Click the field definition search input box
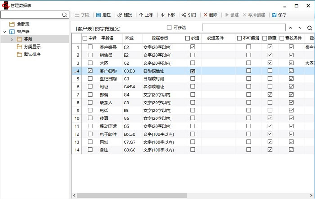This screenshot has height=199, width=315. (243, 28)
